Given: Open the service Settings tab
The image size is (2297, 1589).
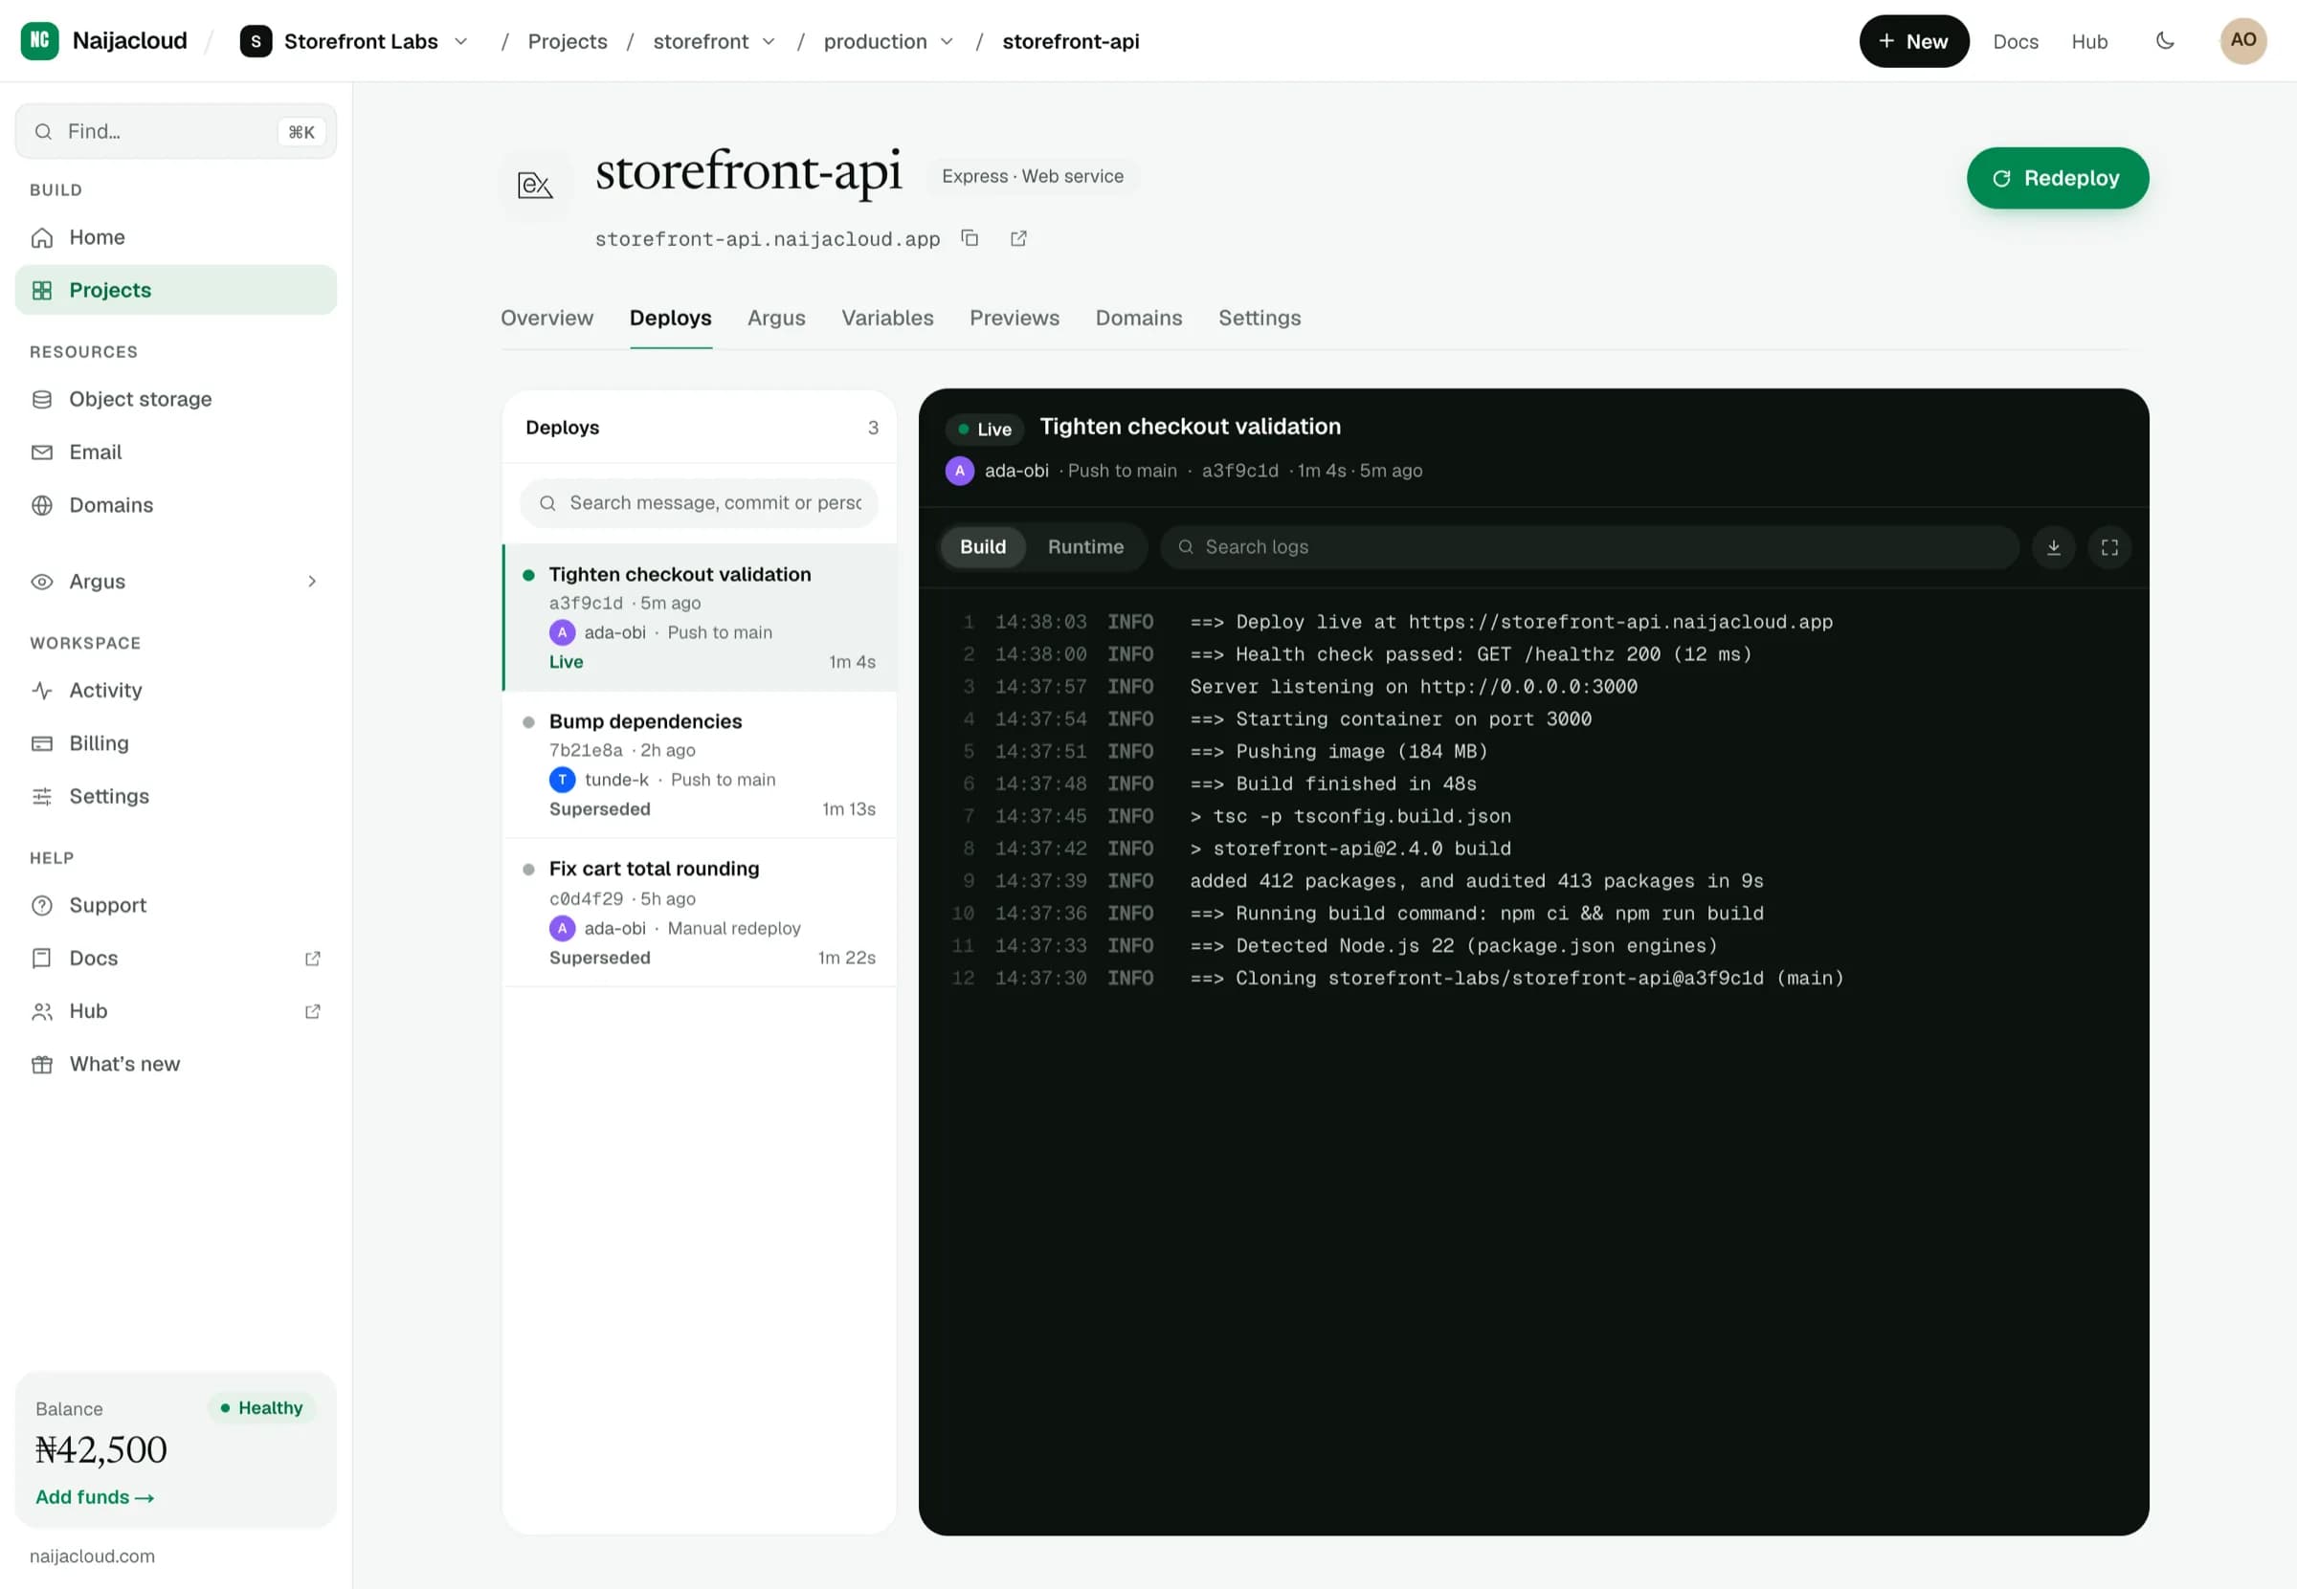Looking at the screenshot, I should click(x=1260, y=318).
